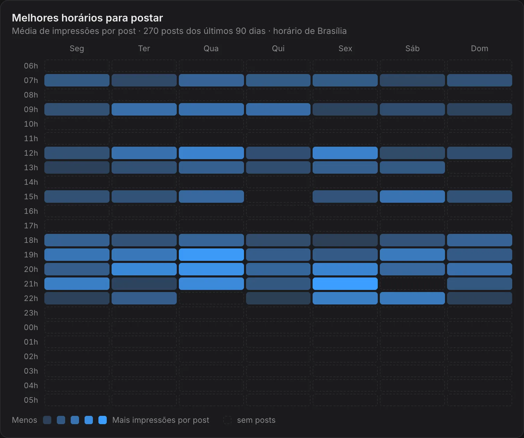The height and width of the screenshot is (438, 524).
Task: Select the middle swatch of the five-step legend
Action: [75, 420]
